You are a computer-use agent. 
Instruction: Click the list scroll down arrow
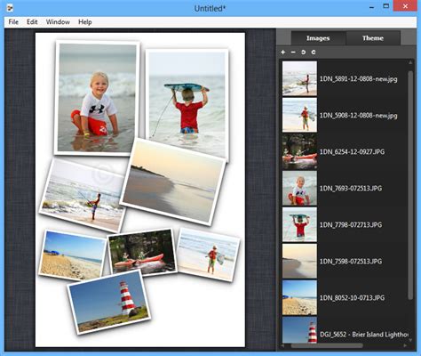(410, 340)
